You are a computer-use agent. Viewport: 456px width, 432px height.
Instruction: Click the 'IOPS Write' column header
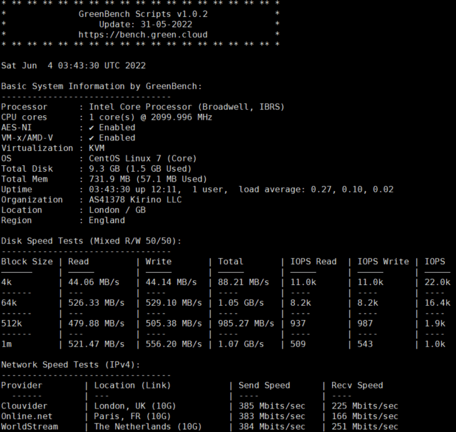click(x=383, y=262)
